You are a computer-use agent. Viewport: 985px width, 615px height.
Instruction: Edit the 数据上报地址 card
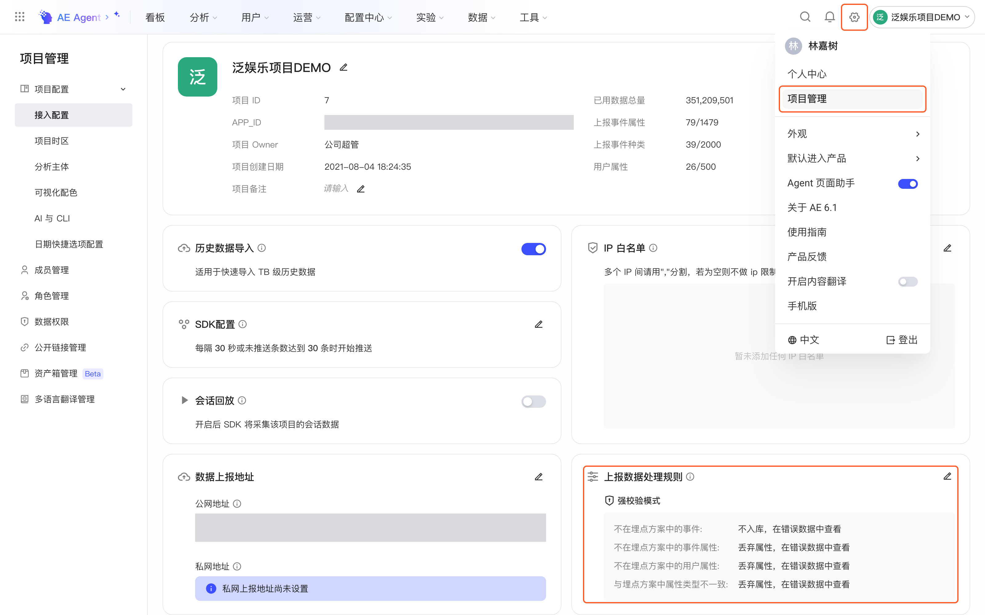click(538, 477)
